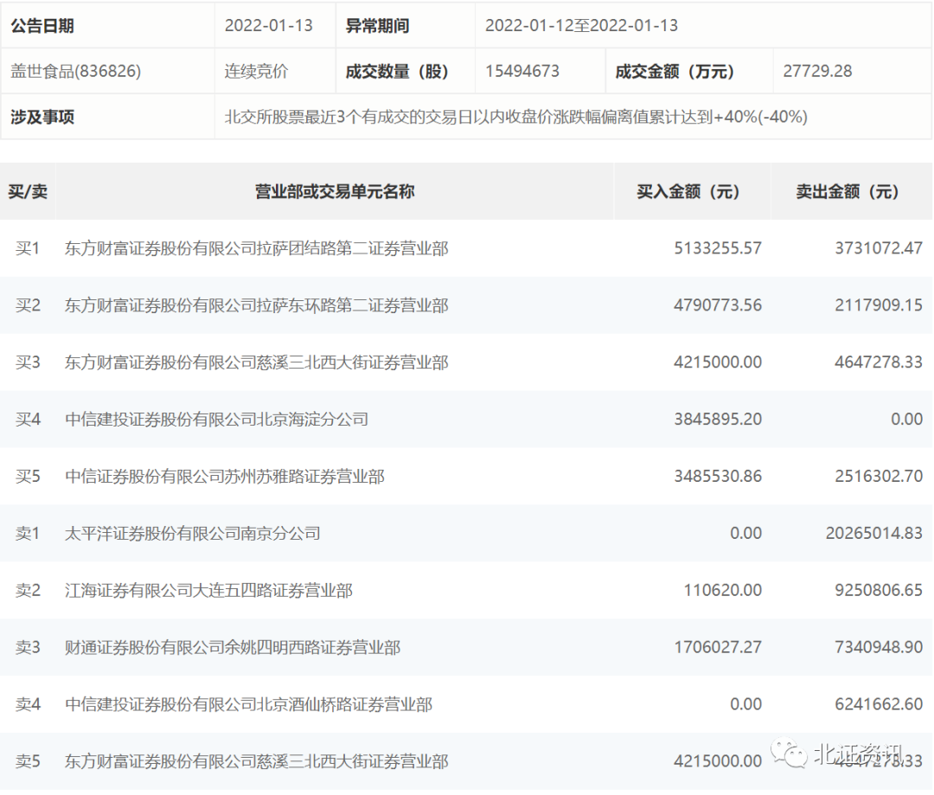The width and height of the screenshot is (934, 795).
Task: Select buy amount 0.00 in 卖1 row
Action: [745, 534]
